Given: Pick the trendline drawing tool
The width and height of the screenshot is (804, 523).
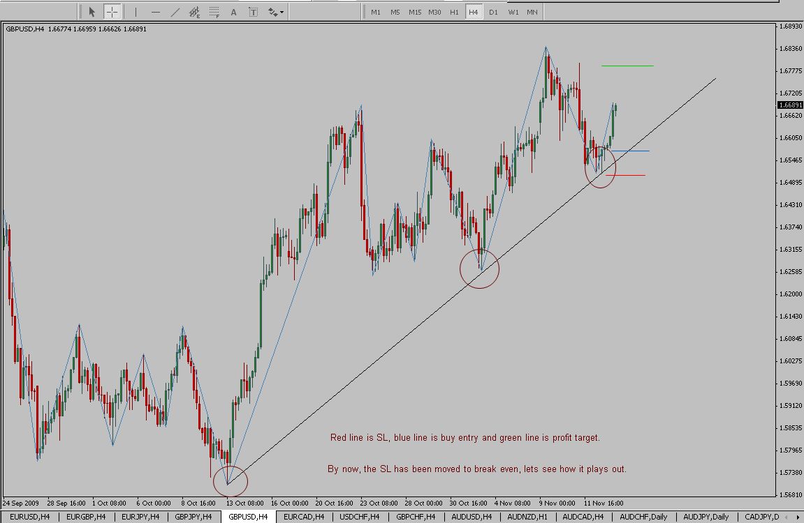Looking at the screenshot, I should point(175,12).
